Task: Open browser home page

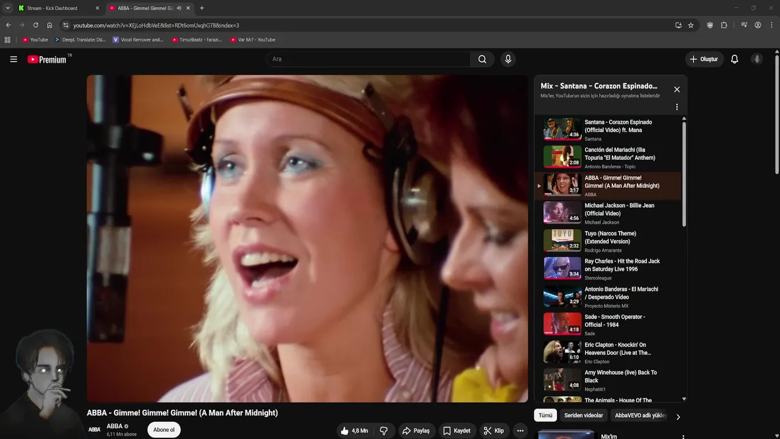Action: tap(49, 25)
